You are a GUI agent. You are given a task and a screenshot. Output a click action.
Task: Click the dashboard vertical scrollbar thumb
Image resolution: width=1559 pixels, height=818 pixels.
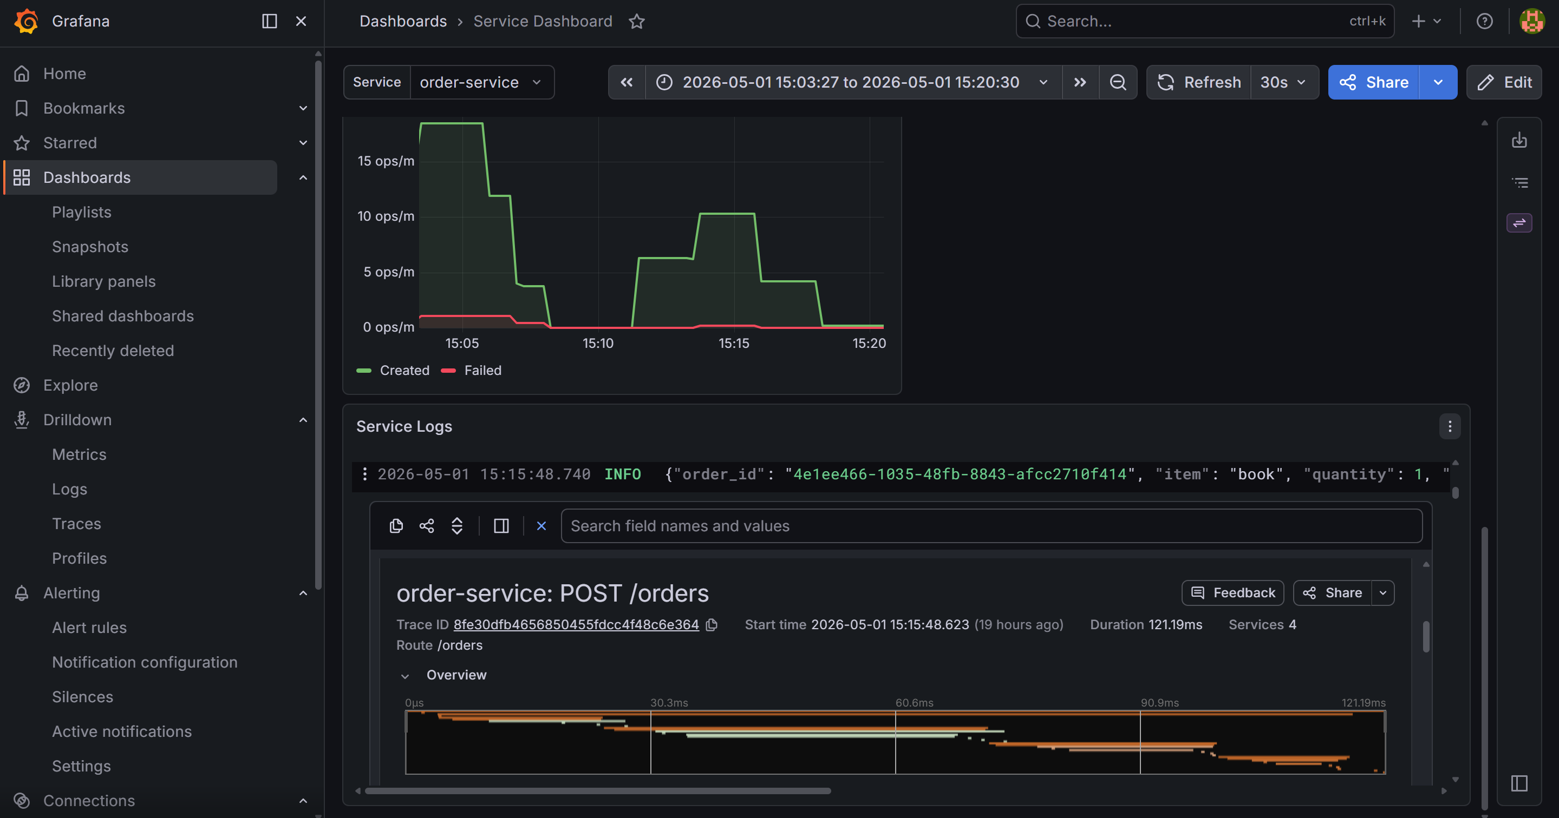[1484, 668]
